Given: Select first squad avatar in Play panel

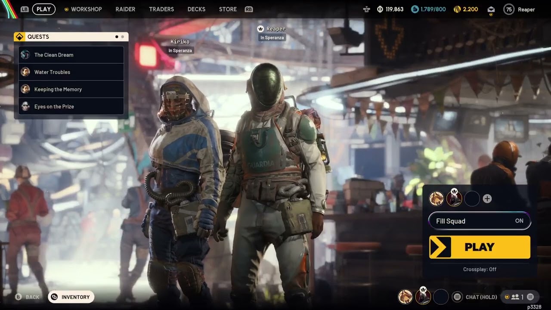Looking at the screenshot, I should click(436, 198).
